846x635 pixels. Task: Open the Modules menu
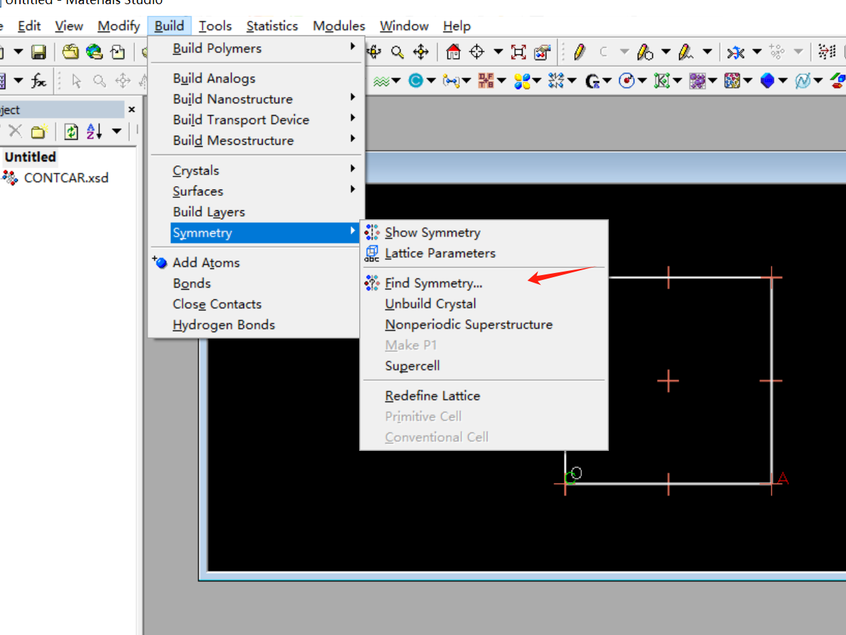(339, 26)
